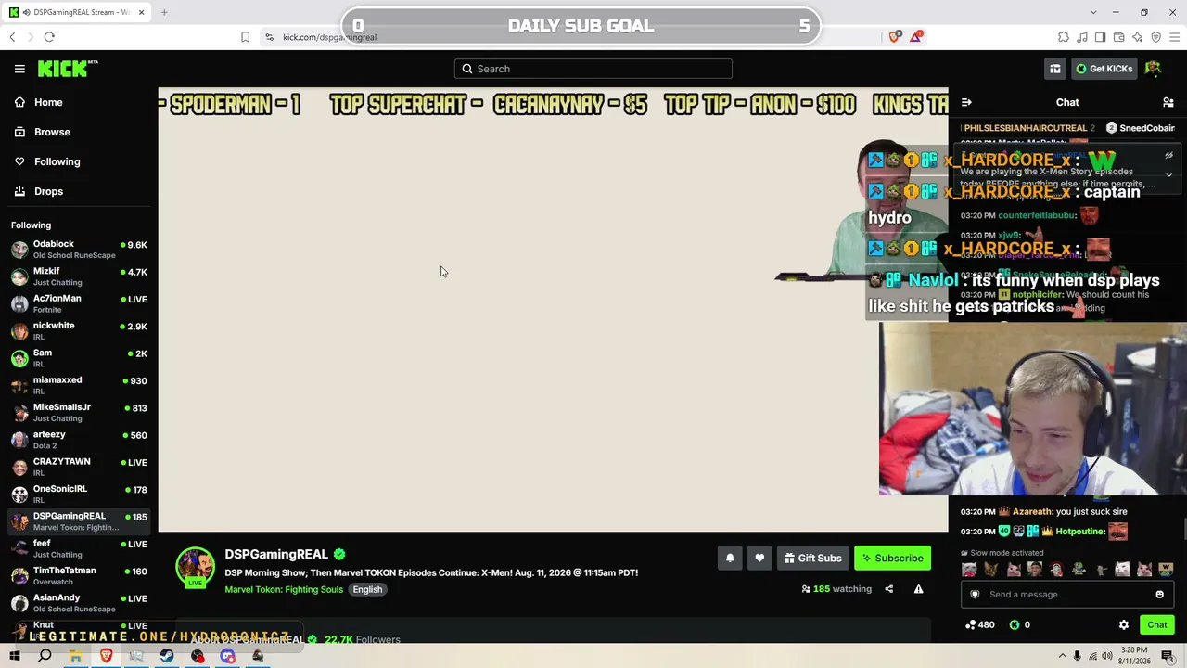Bookmark this page icon in address bar

tap(245, 37)
